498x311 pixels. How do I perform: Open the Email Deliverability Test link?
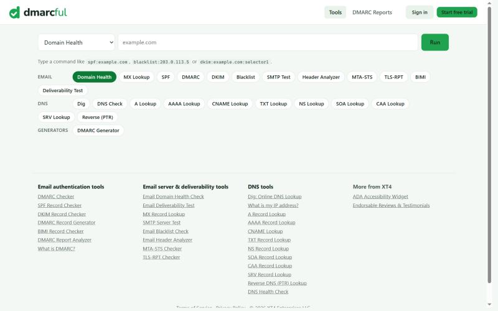coord(169,205)
